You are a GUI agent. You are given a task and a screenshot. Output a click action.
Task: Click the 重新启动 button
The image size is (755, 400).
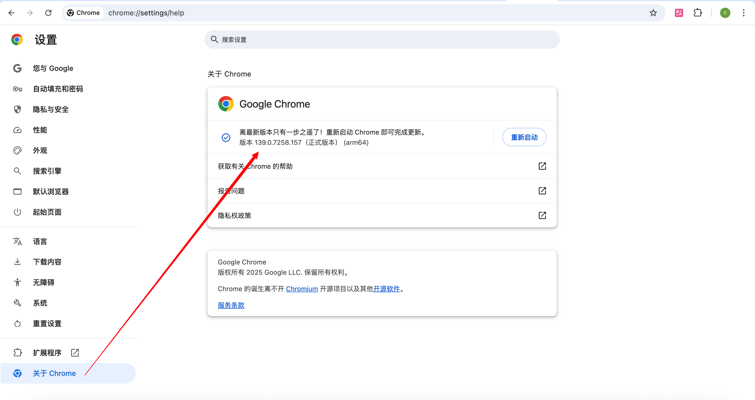[x=524, y=137]
